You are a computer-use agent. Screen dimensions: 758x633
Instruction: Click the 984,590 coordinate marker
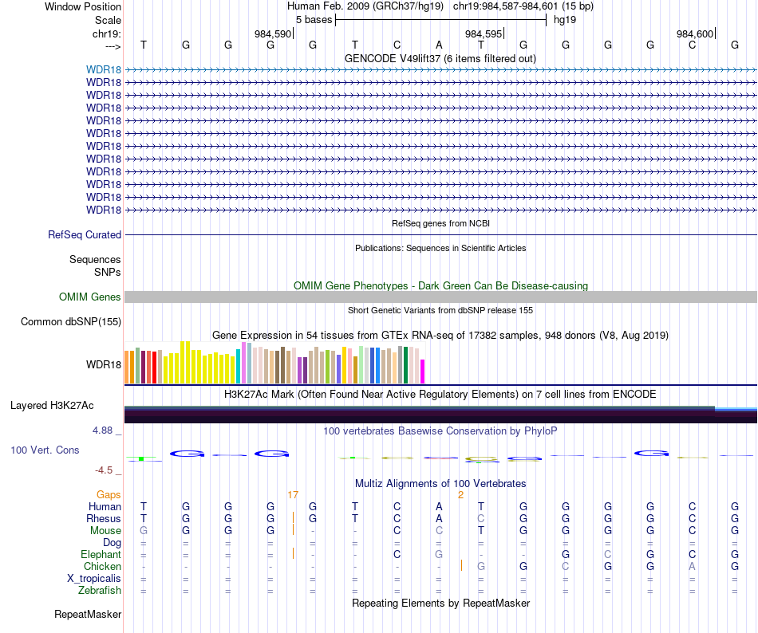coord(274,33)
